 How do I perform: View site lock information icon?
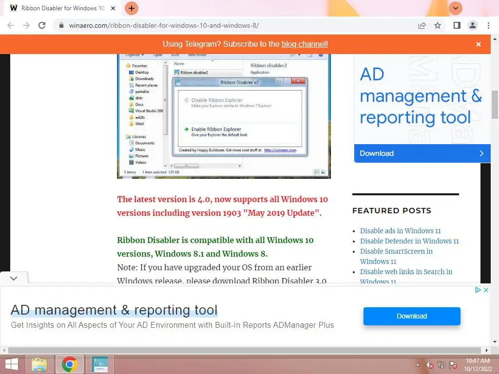[x=61, y=25]
